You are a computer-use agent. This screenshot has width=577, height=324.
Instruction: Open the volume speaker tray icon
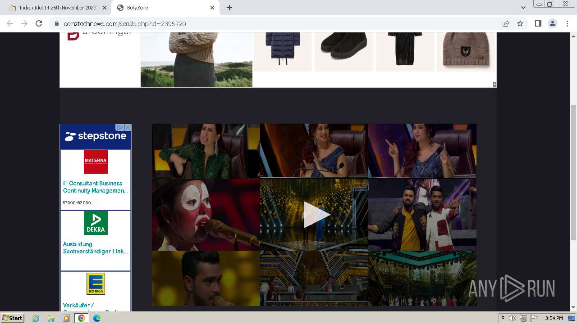coord(513,318)
